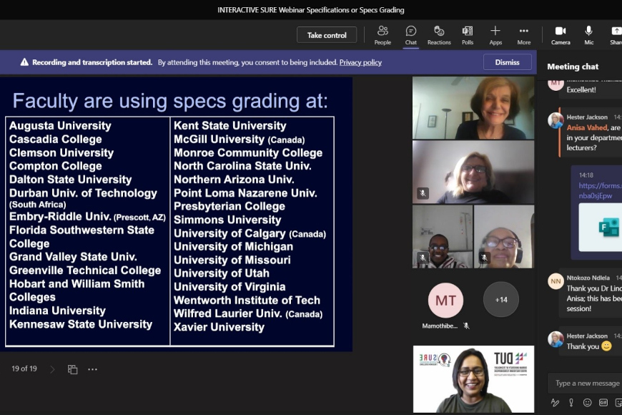Open More meeting options
Screen dimensions: 622x415
[x=523, y=35]
